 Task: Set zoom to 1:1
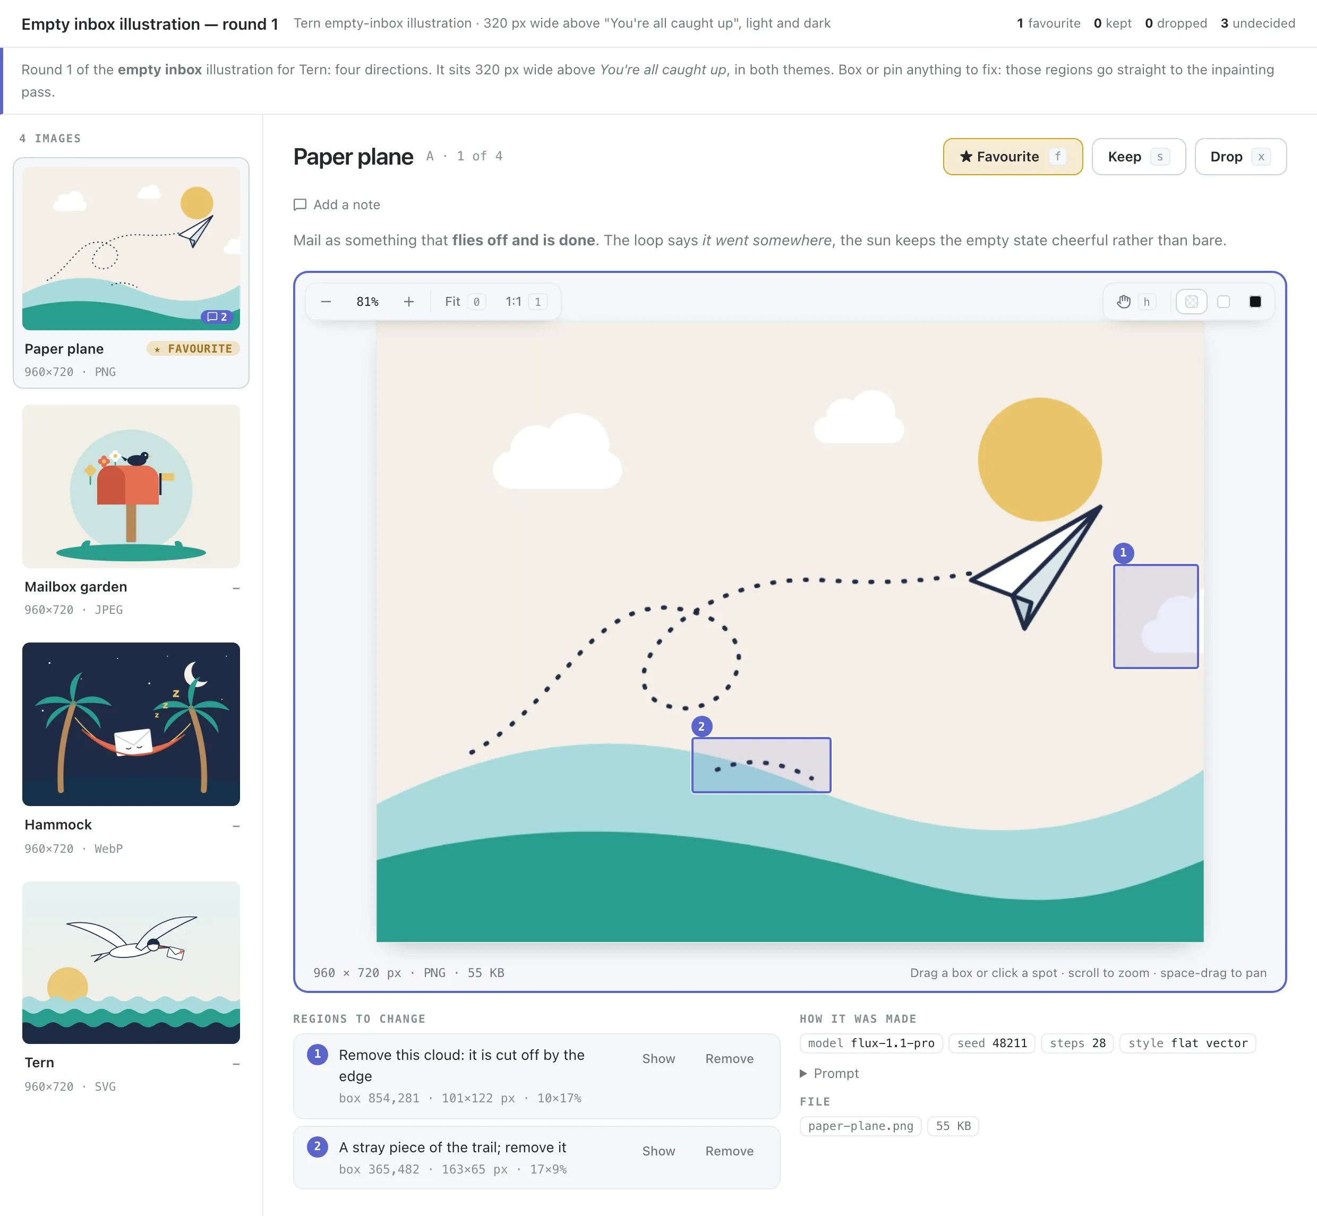[526, 302]
